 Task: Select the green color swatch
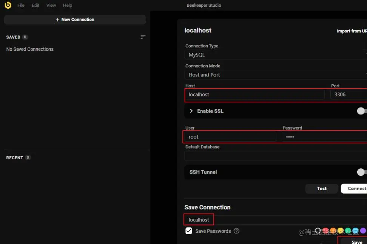348,231
